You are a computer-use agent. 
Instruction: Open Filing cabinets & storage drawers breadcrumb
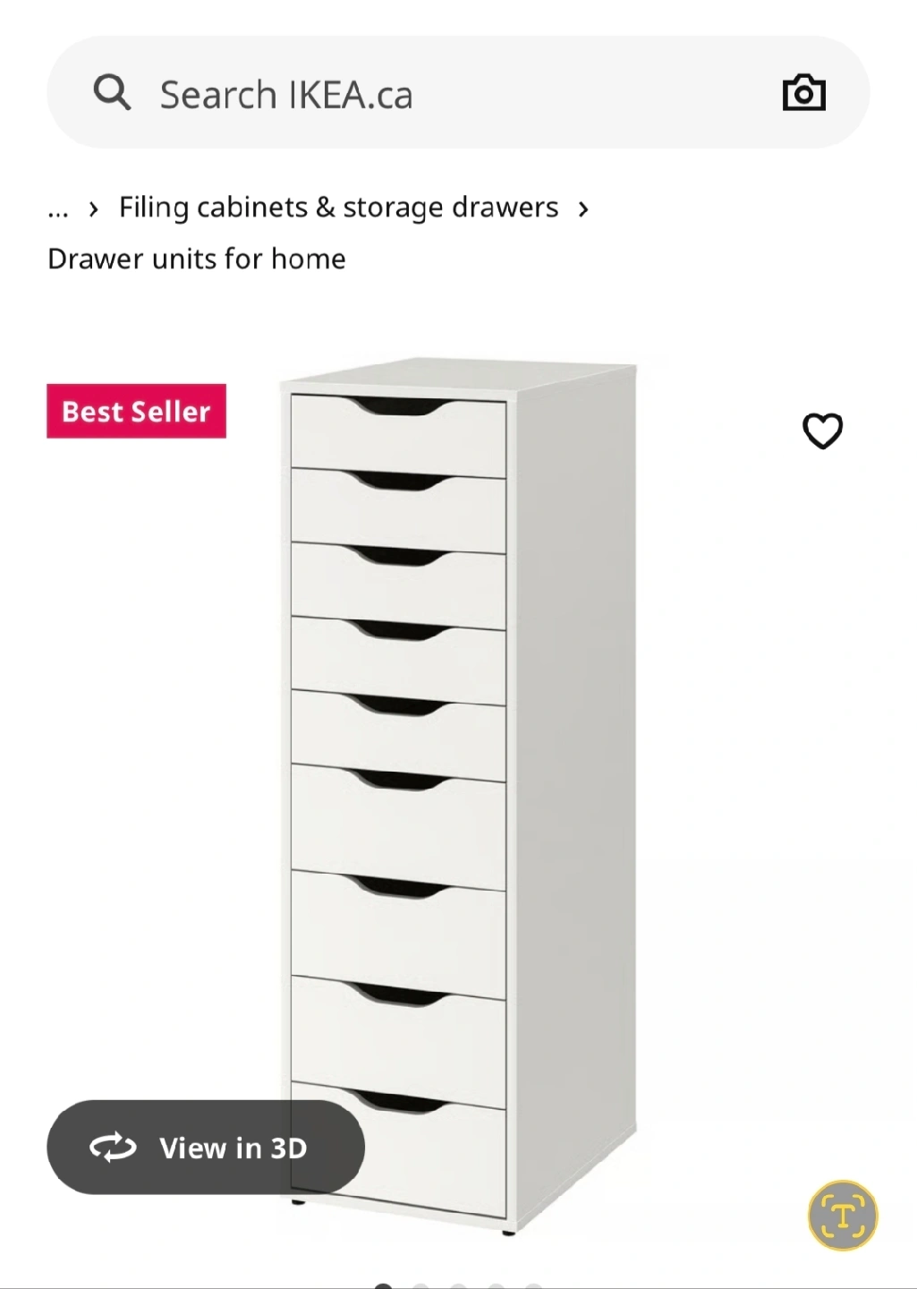click(x=338, y=208)
